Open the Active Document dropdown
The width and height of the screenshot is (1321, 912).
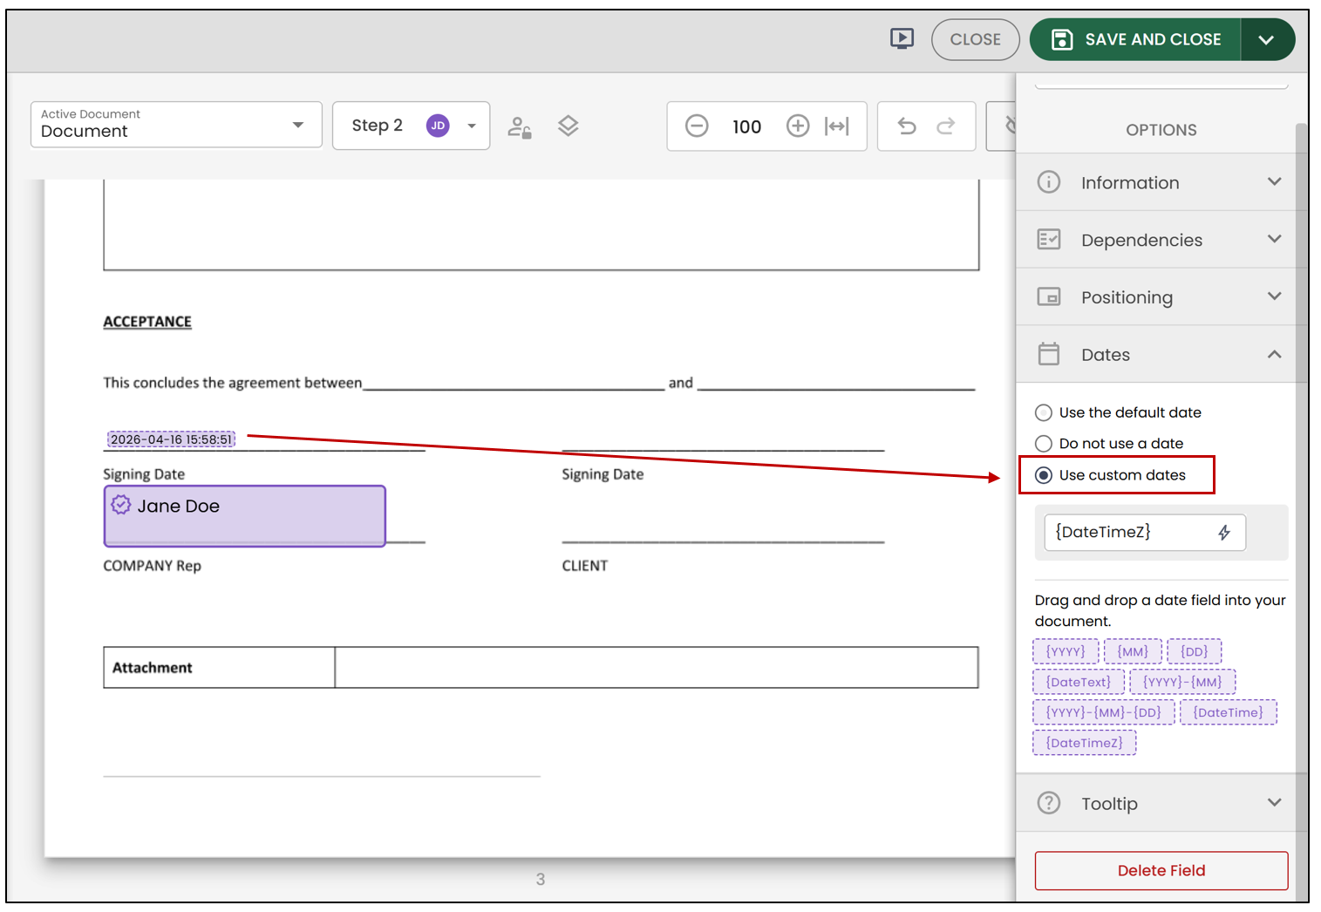coord(176,125)
